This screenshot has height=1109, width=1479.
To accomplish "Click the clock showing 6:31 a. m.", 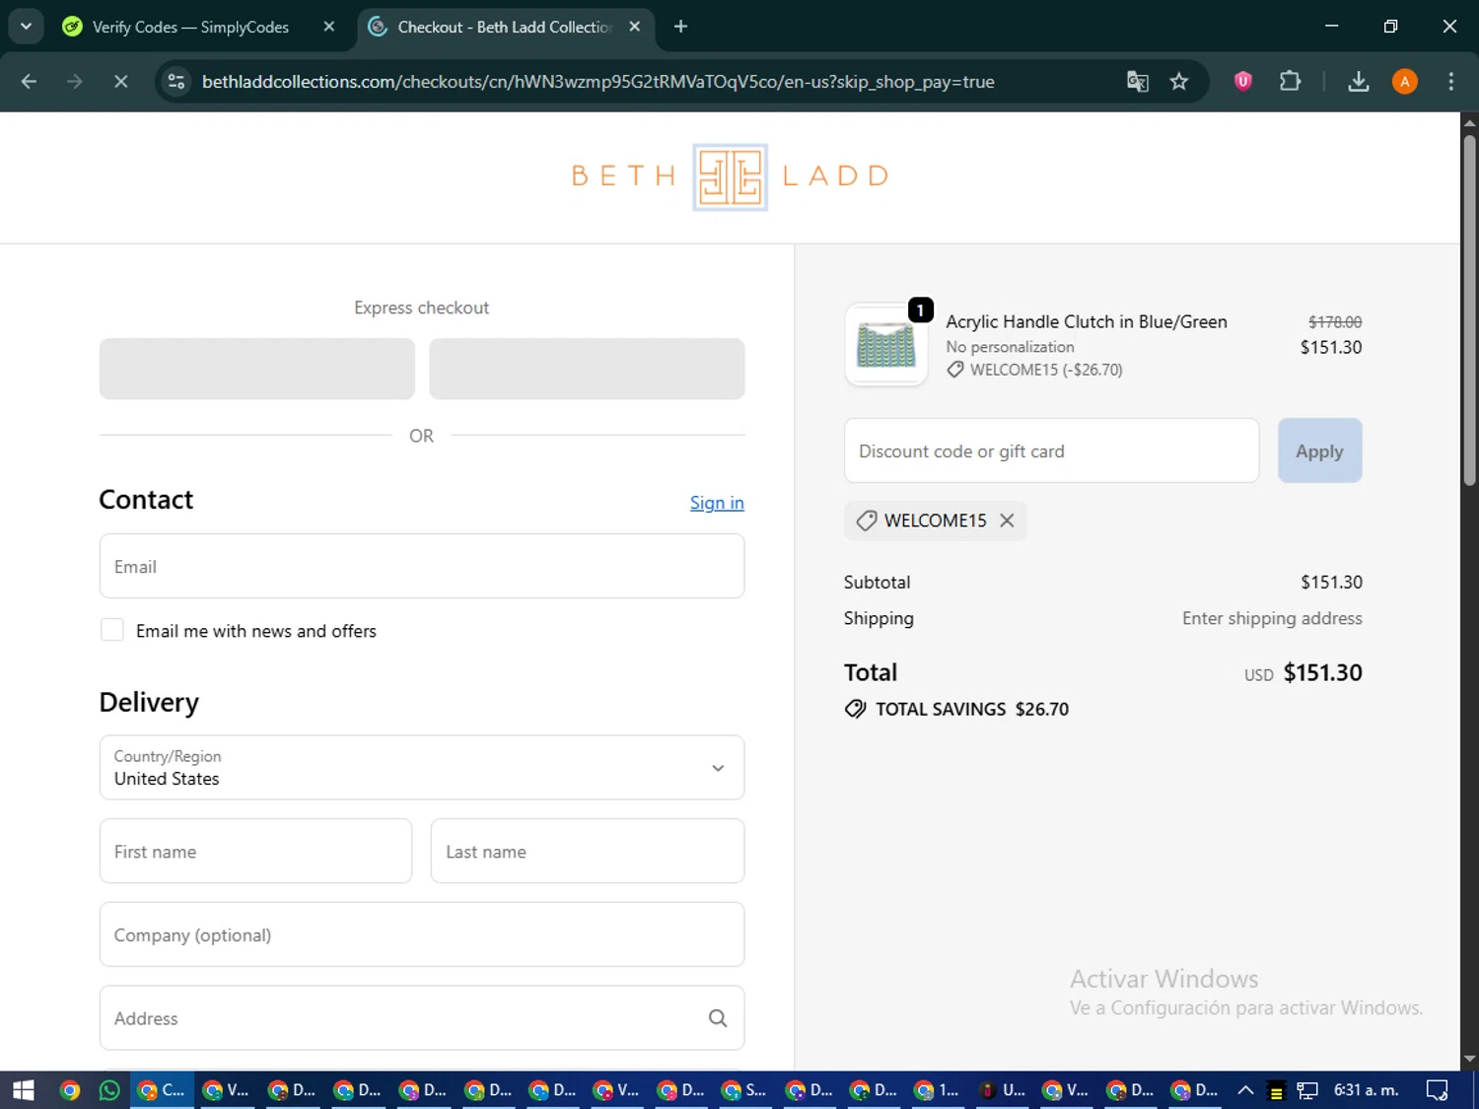I will point(1366,1090).
